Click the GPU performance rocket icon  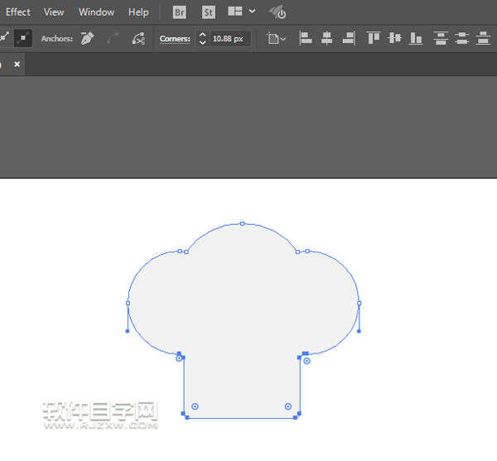(277, 12)
